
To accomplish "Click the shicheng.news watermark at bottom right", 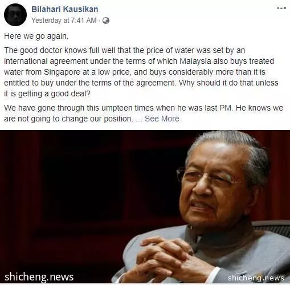I will click(256, 278).
